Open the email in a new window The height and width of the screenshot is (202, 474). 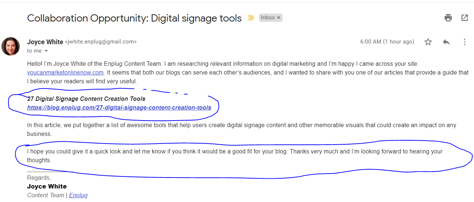(464, 18)
